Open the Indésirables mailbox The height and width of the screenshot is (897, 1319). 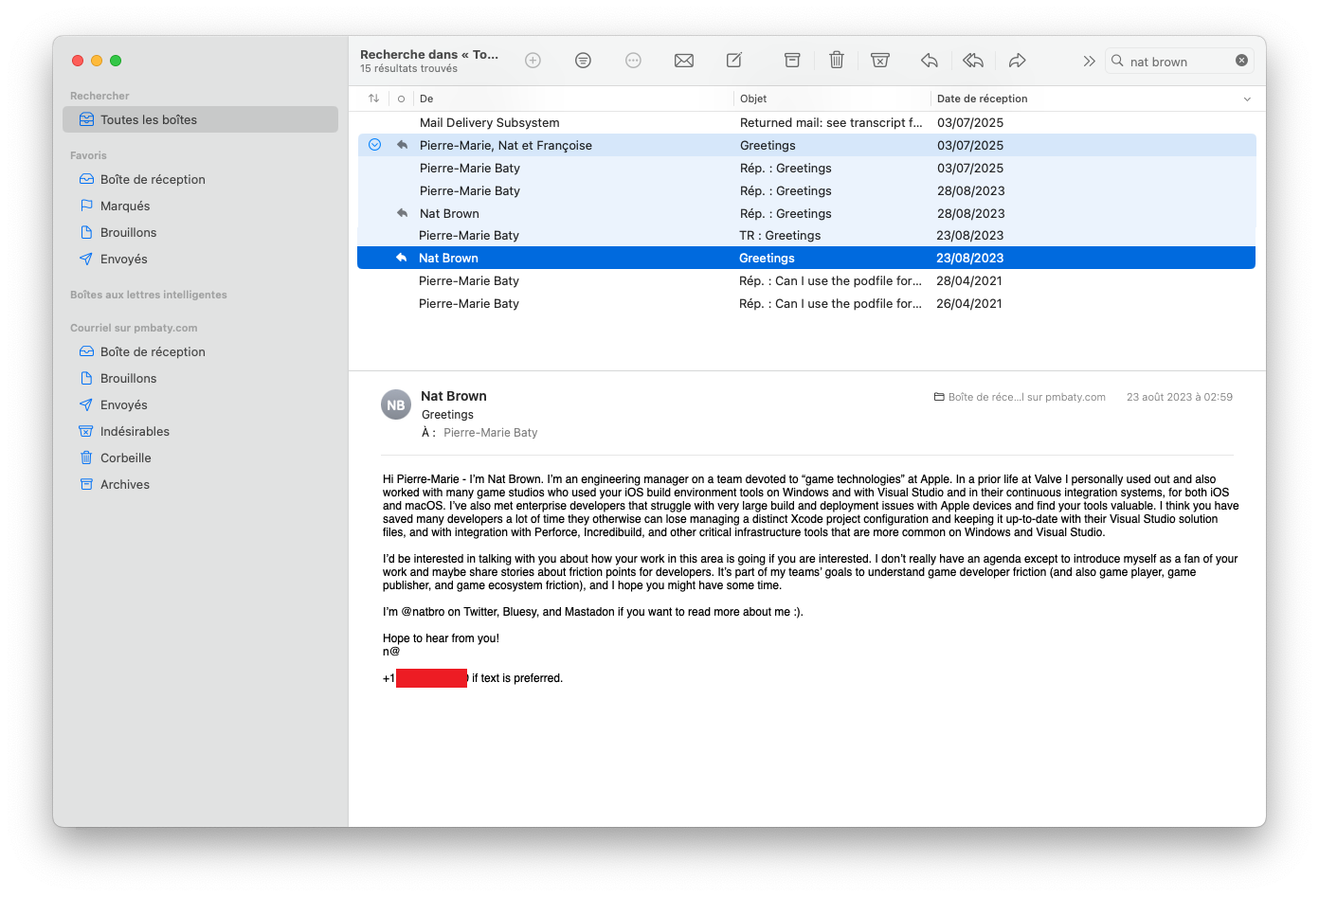coord(135,431)
